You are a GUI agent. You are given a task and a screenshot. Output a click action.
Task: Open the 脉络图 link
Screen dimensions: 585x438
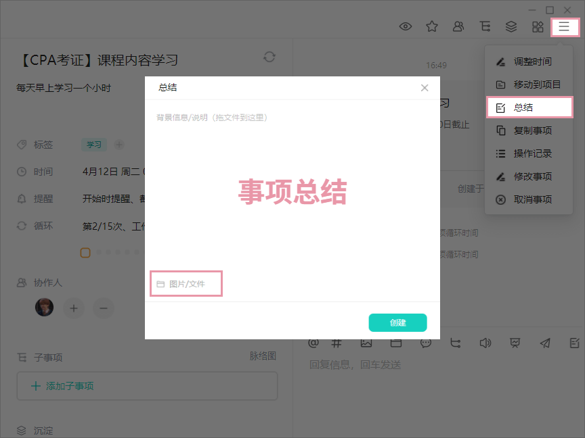click(263, 356)
